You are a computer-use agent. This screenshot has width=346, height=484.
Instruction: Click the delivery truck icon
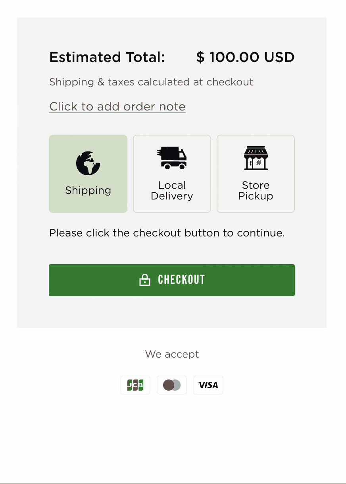pos(172,158)
